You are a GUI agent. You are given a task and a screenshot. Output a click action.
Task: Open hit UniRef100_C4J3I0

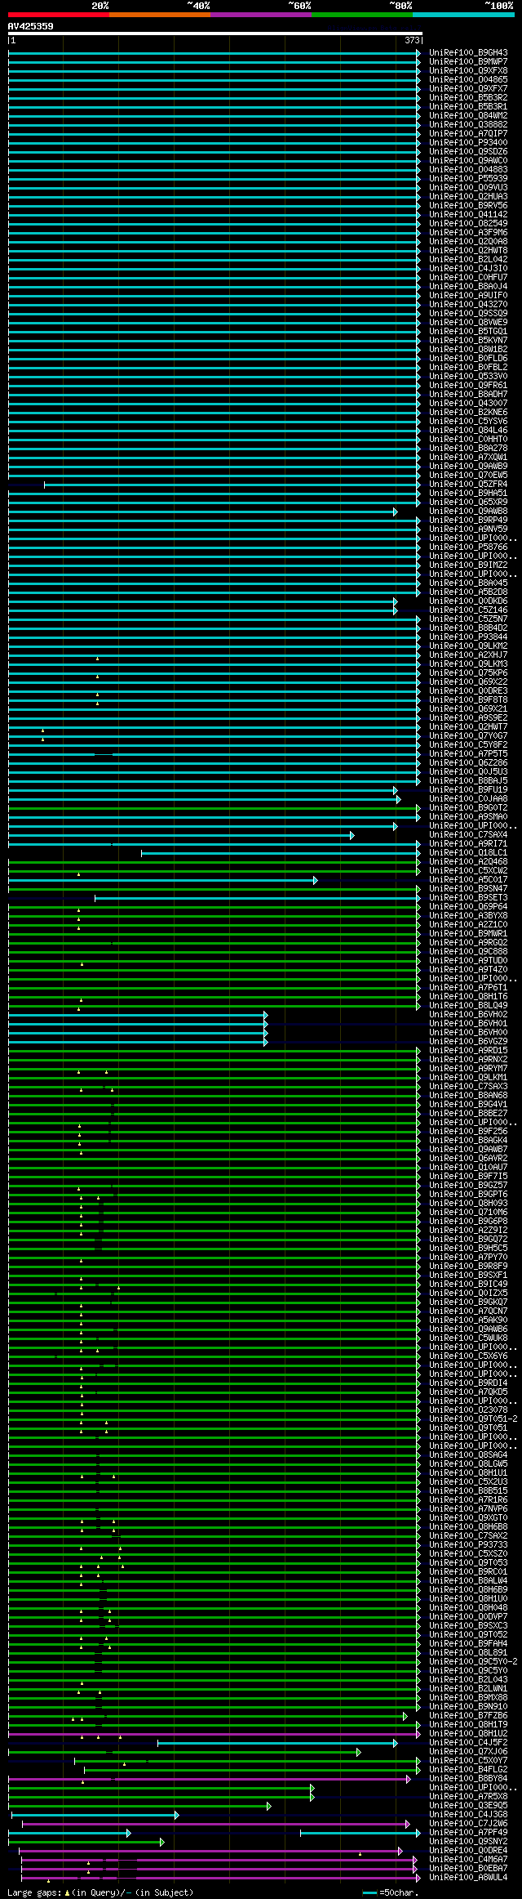click(x=468, y=269)
